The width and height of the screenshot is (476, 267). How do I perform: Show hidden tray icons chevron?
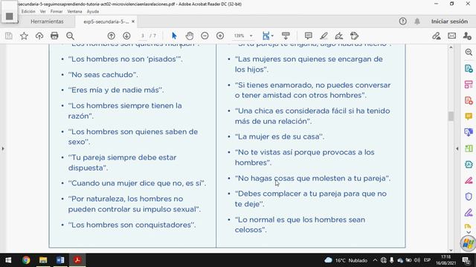(x=375, y=260)
